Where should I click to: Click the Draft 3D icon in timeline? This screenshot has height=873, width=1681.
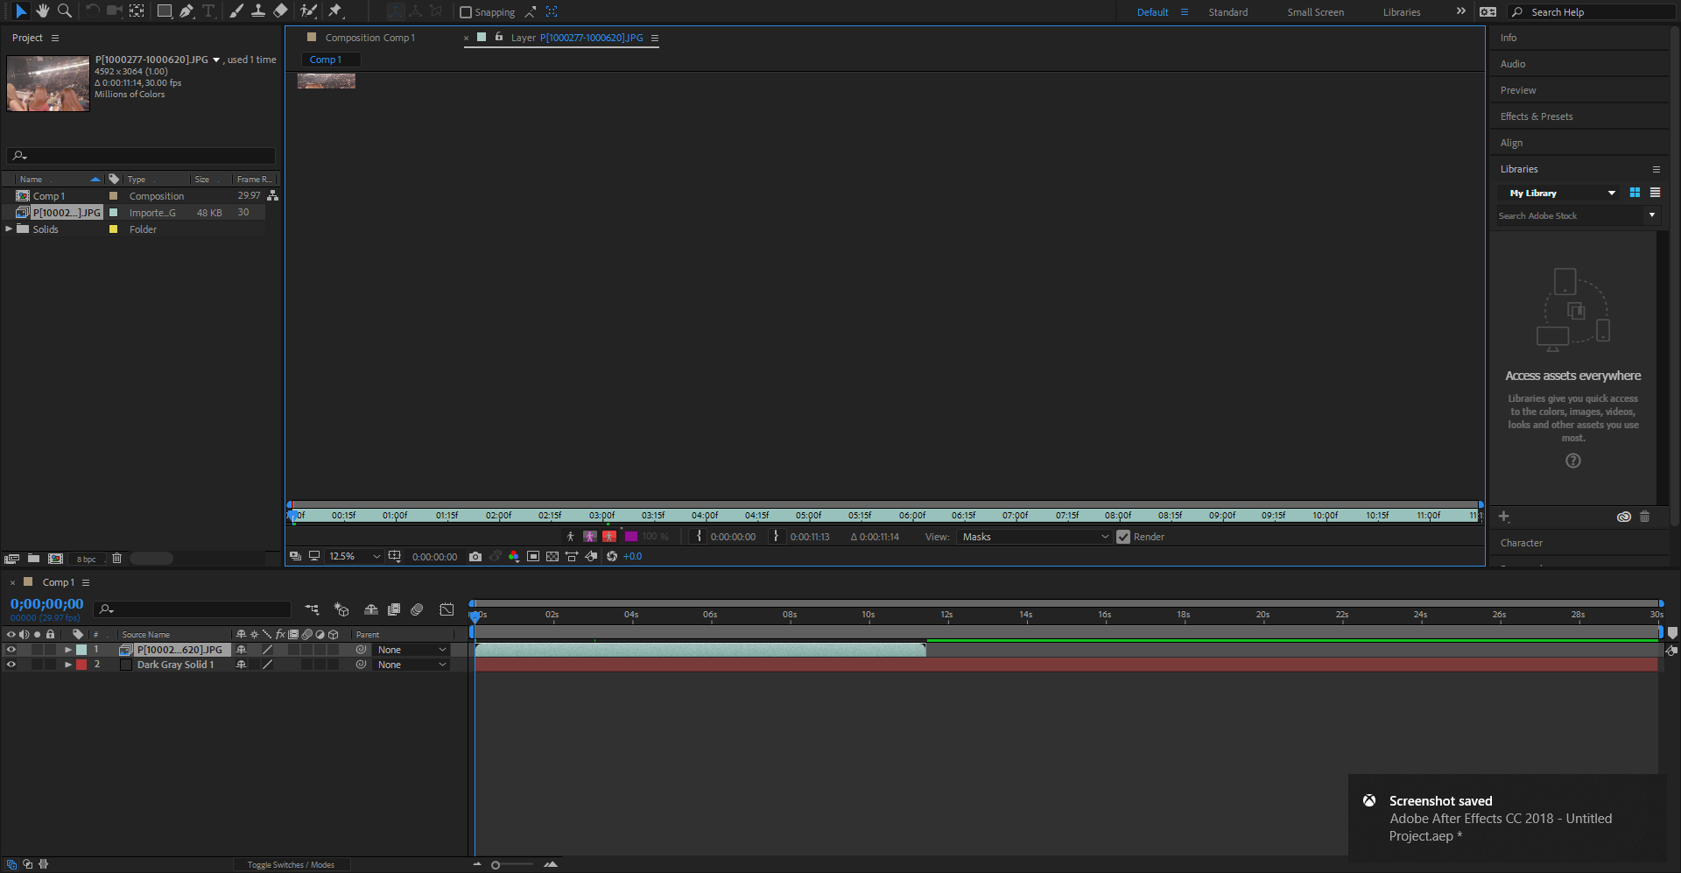click(x=341, y=609)
